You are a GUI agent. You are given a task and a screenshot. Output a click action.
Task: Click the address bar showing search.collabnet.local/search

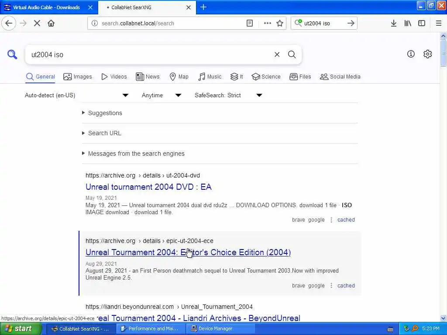(171, 23)
